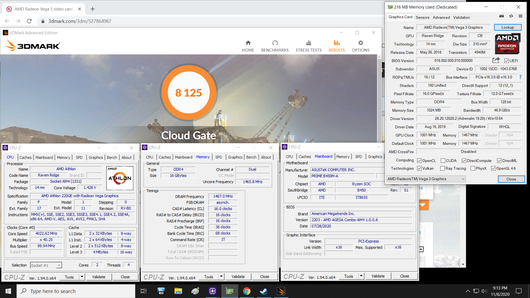
Task: Open 3DMark Benchmarks gauge icon
Action: [x=275, y=43]
